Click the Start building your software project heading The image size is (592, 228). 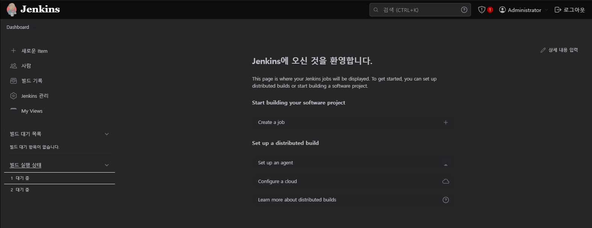coord(298,103)
